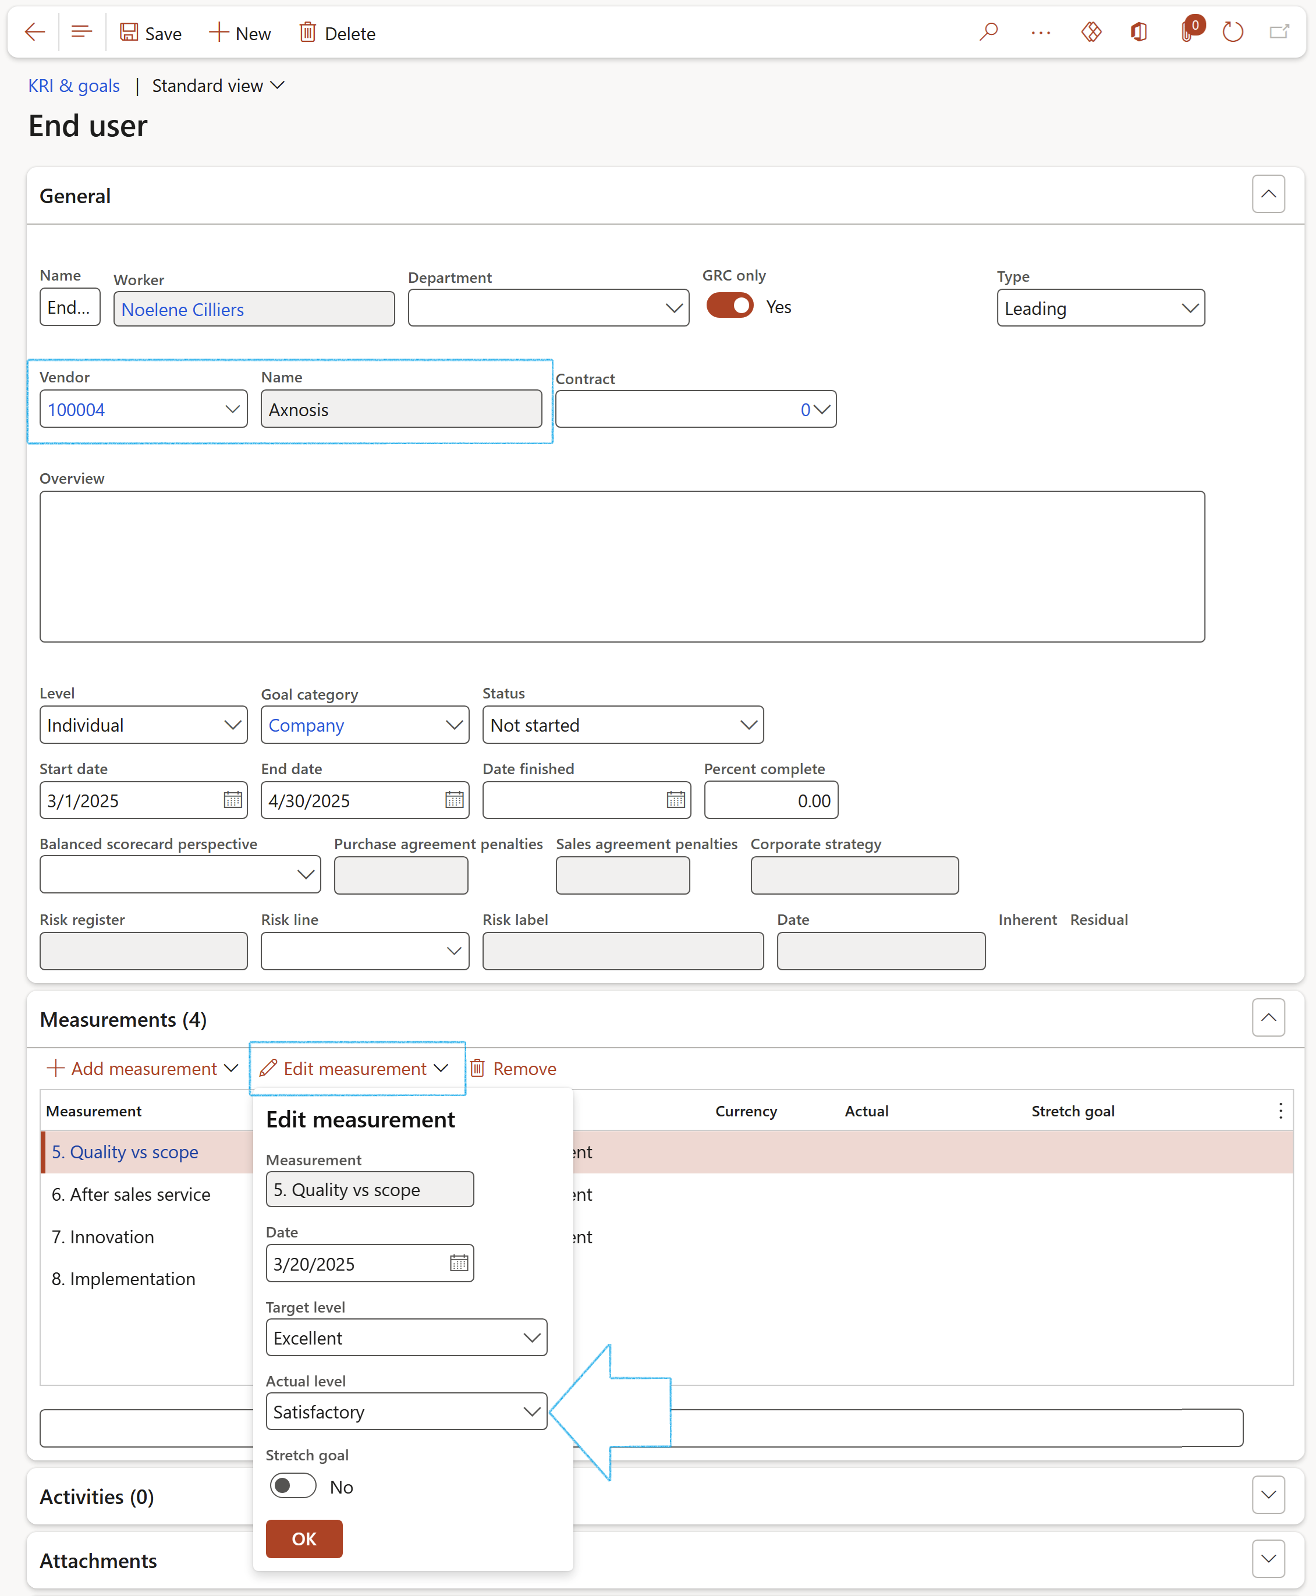
Task: Toggle the Stretch goal switch
Action: (x=293, y=1486)
